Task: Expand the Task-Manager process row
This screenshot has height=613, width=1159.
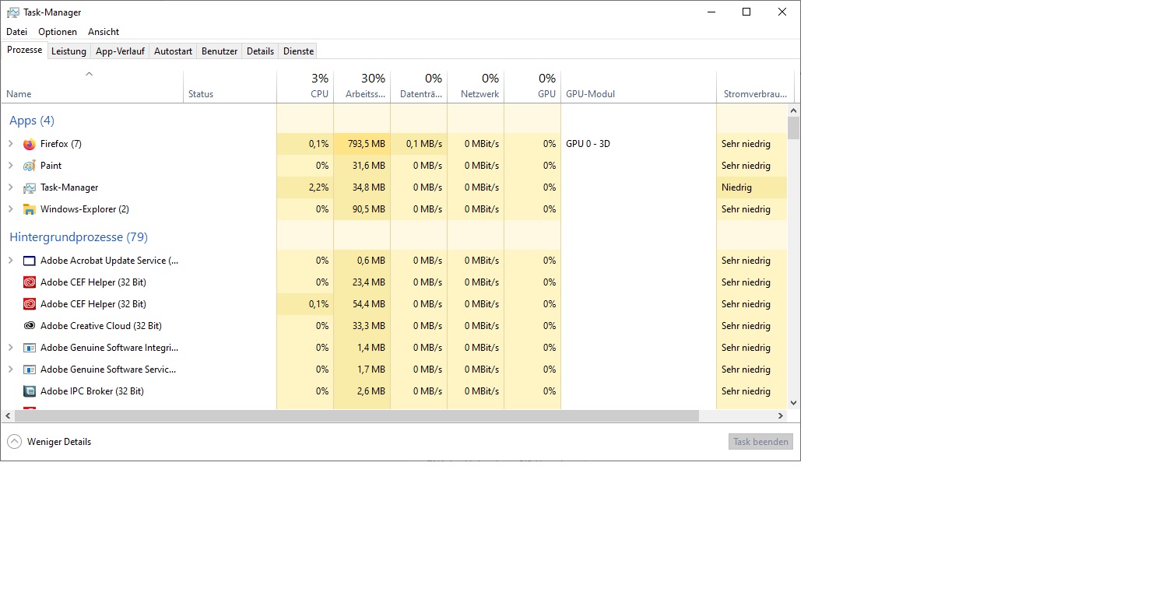Action: tap(11, 187)
